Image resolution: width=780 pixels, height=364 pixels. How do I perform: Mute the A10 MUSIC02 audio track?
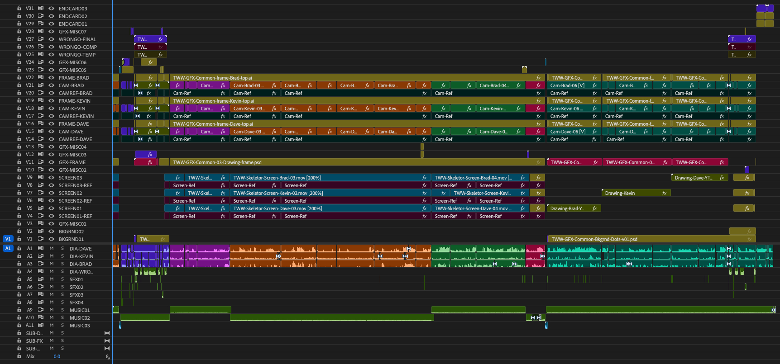coord(52,317)
